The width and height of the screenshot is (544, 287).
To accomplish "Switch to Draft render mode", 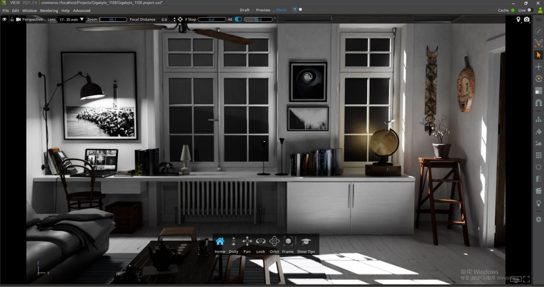I will click(245, 10).
